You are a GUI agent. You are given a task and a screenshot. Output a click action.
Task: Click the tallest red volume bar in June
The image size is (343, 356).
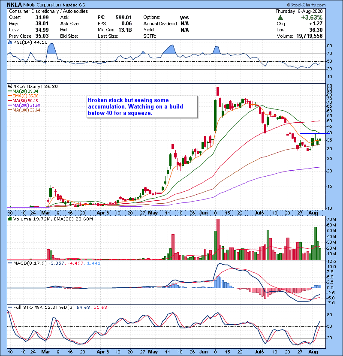click(x=218, y=239)
